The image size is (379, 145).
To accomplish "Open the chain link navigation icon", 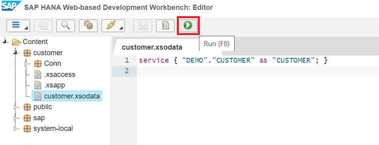I will [113, 26].
